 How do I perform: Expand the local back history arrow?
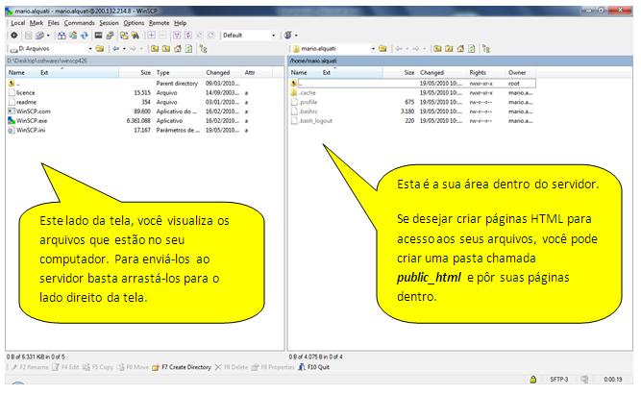(124, 49)
